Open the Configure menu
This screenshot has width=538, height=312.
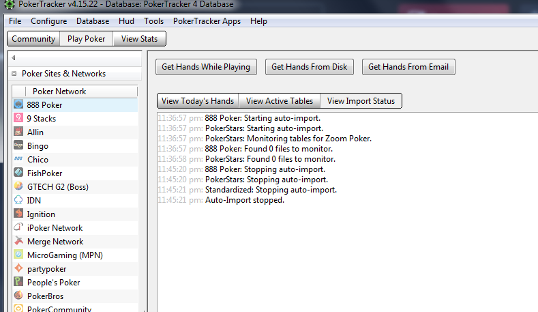point(48,21)
